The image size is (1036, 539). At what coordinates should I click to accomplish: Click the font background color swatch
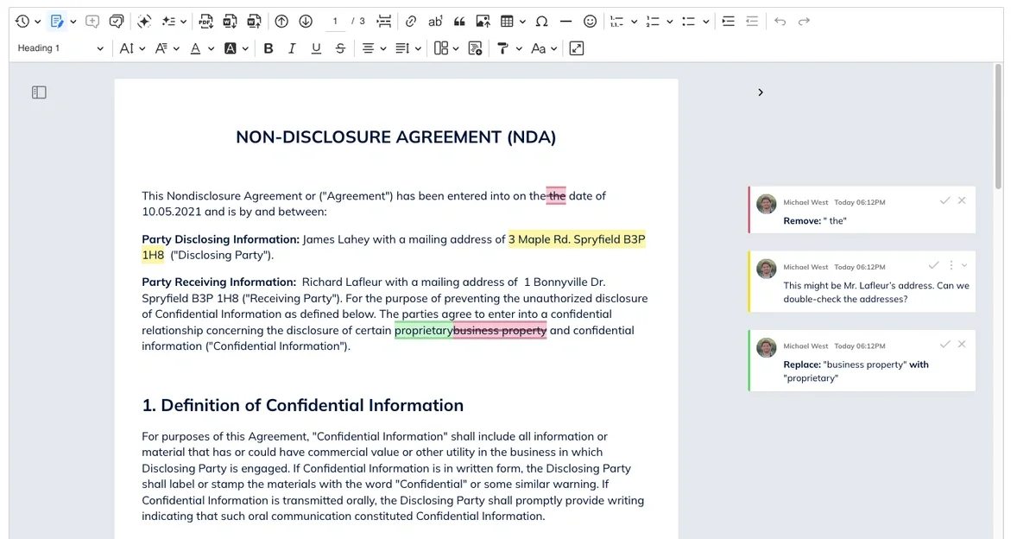[x=231, y=49]
